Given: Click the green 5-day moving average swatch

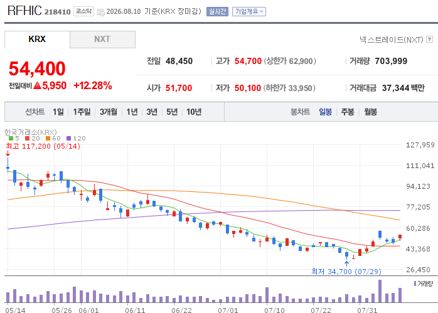Looking at the screenshot, I should (x=11, y=138).
